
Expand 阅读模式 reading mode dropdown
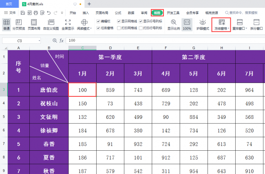click(91, 29)
